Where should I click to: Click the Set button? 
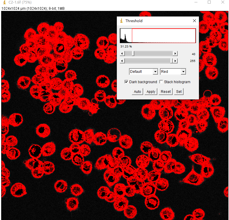point(179,91)
